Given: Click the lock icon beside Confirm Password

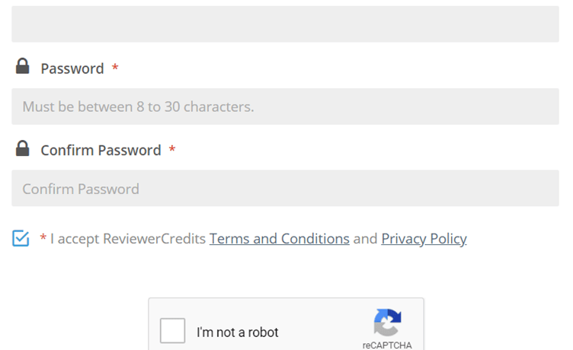Looking at the screenshot, I should pos(23,148).
